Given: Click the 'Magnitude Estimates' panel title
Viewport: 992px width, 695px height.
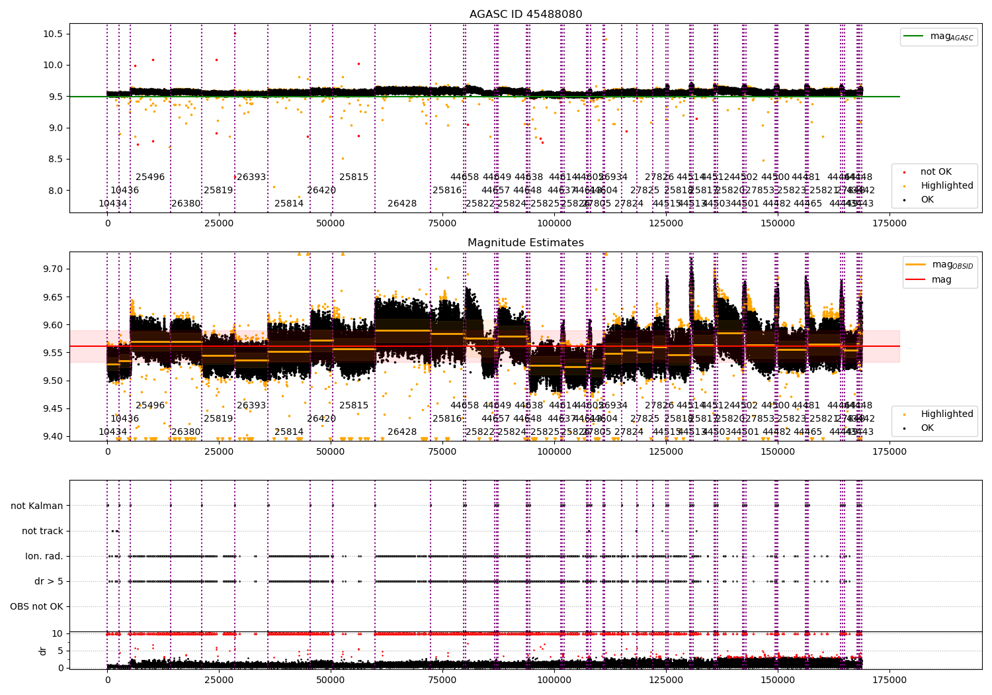Looking at the screenshot, I should 526,243.
